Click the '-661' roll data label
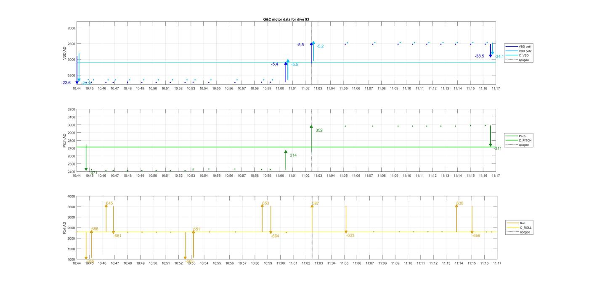589x291 pixels. 117,236
